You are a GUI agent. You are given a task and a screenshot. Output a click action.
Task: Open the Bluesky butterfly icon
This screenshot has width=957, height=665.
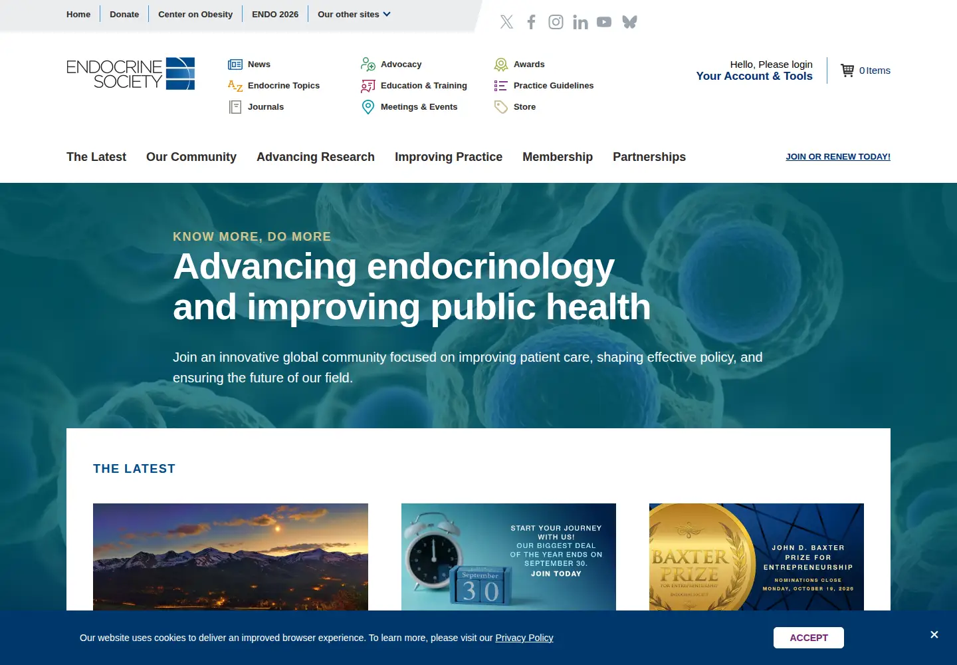[x=629, y=22]
